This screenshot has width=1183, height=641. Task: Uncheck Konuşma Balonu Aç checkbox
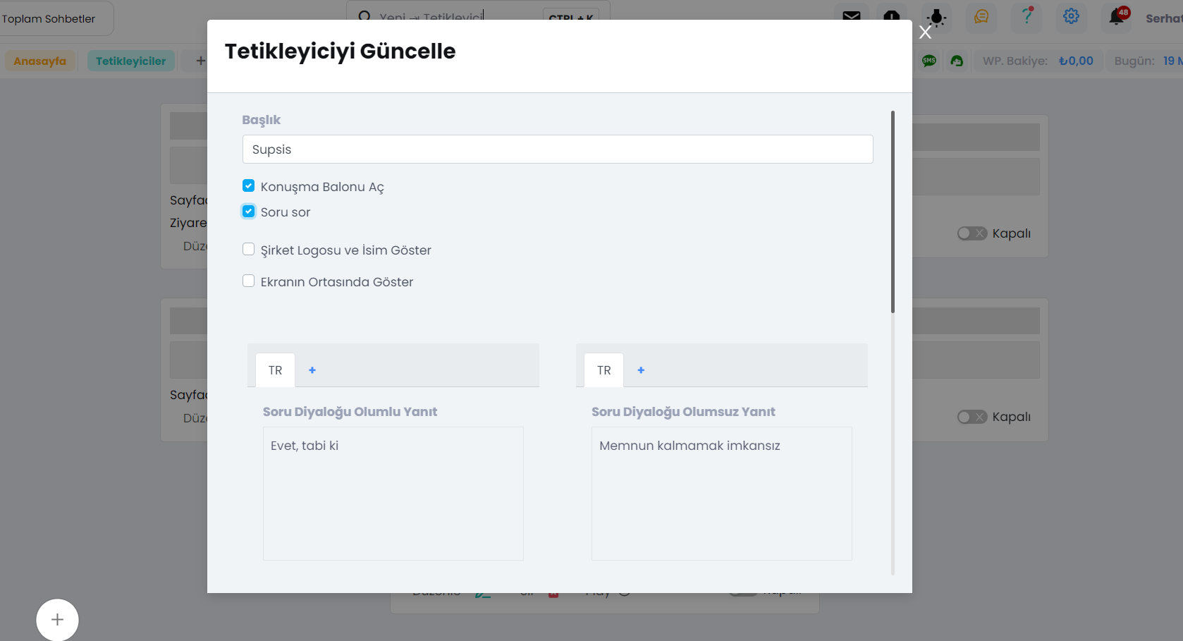(x=248, y=185)
